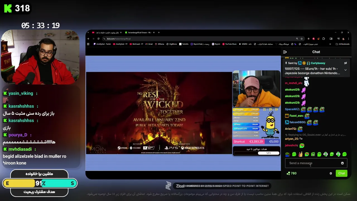
Task: Close the heisenbergofficial Stream tab
Action: click(x=153, y=33)
